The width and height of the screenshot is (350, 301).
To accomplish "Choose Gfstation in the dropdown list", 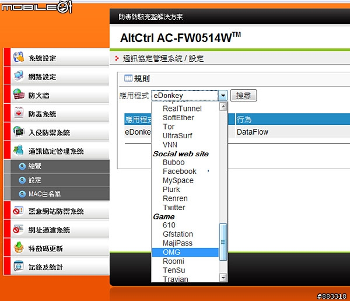I will [x=185, y=234].
